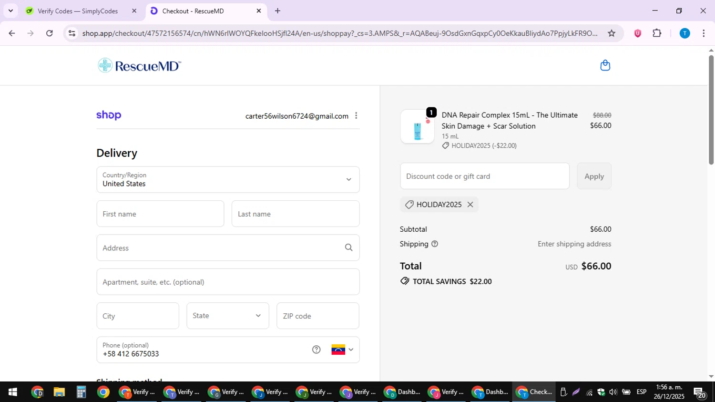Focus the Discount code or gift card field
The height and width of the screenshot is (402, 715).
[x=485, y=176]
